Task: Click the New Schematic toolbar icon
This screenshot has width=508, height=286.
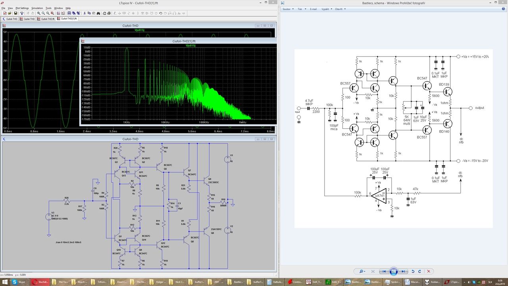Action: (5, 13)
